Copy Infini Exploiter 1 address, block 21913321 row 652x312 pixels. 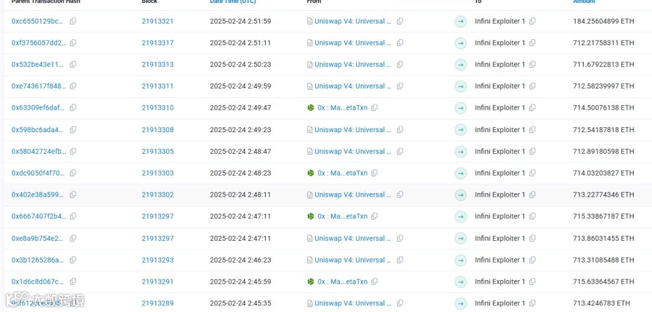[x=532, y=21]
